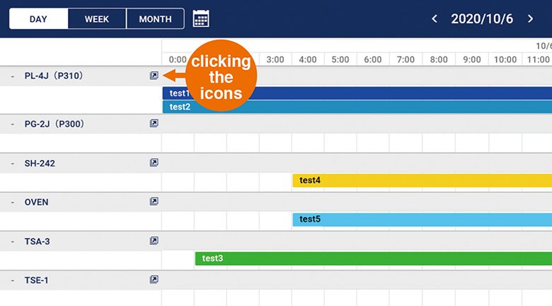Select the yellow test4 schedule bar
The image size is (552, 306).
pos(422,181)
